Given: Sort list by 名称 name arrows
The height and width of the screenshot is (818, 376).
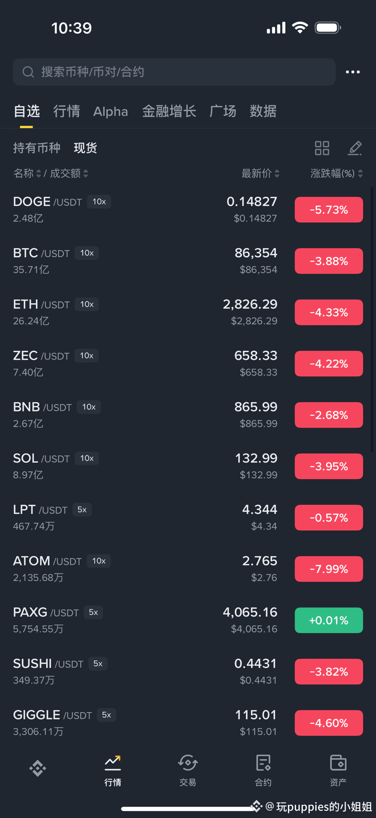Looking at the screenshot, I should click(x=39, y=174).
